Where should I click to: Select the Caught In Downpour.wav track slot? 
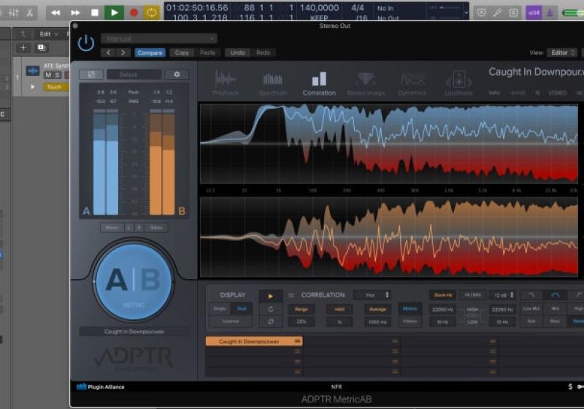[x=253, y=341]
